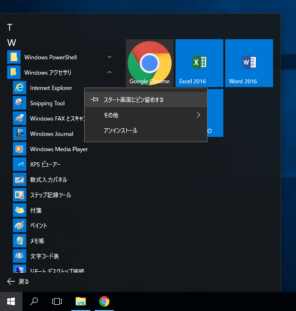Expand the Windows PowerShell folder chevron

[x=110, y=57]
